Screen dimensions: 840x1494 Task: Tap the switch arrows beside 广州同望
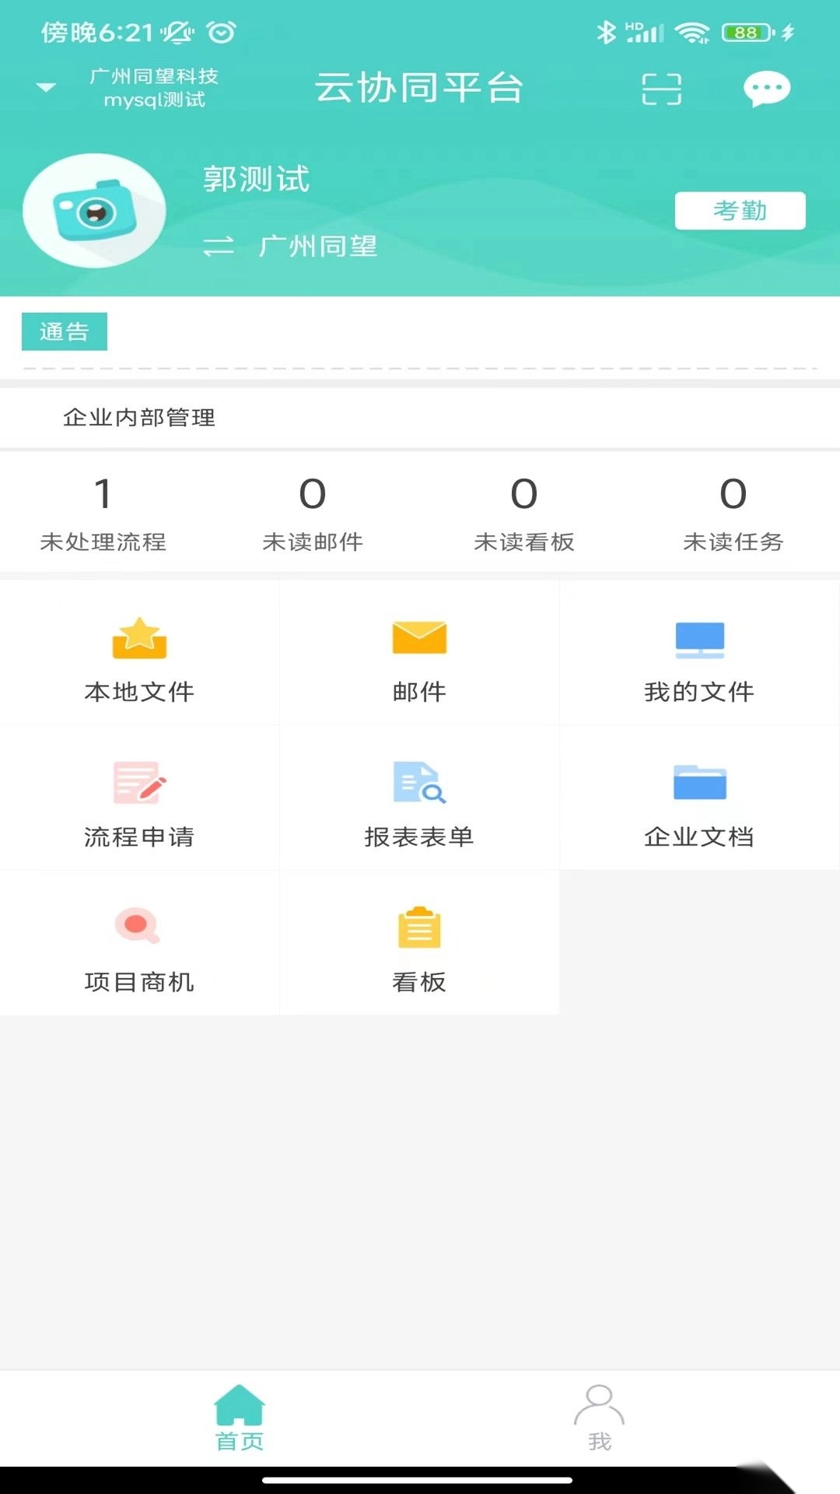pos(219,247)
